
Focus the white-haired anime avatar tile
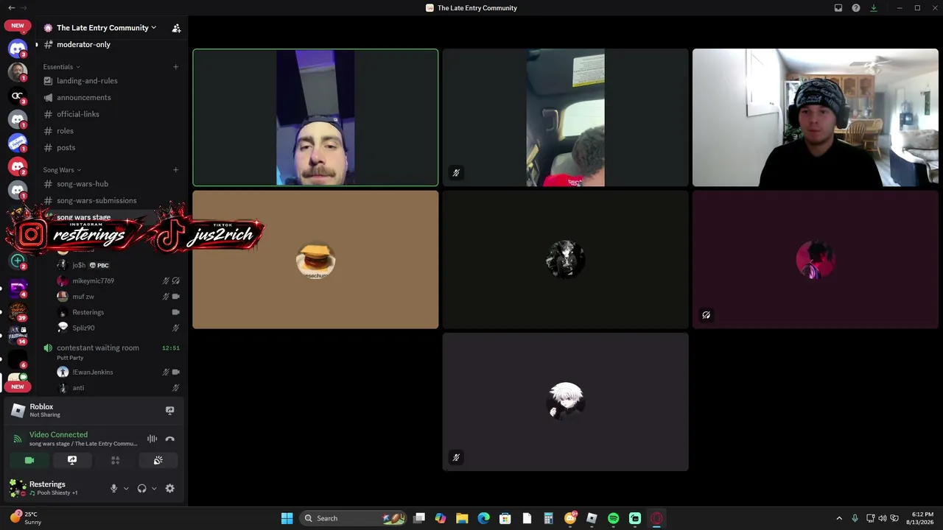click(565, 402)
